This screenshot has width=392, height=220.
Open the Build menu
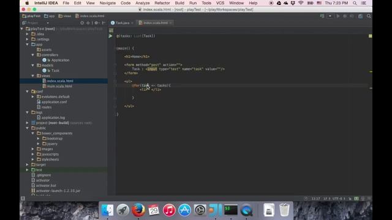pyautogui.click(x=179, y=3)
